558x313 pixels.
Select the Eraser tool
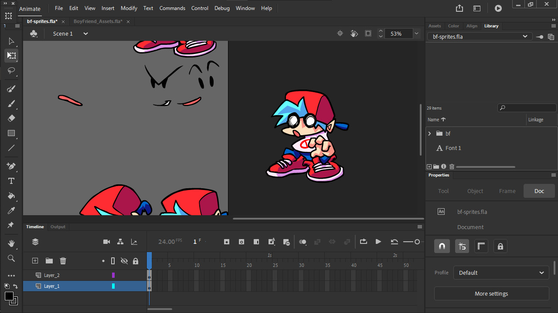[11, 118]
